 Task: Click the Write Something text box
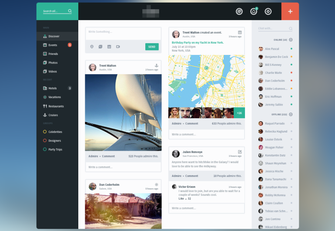pos(123,32)
